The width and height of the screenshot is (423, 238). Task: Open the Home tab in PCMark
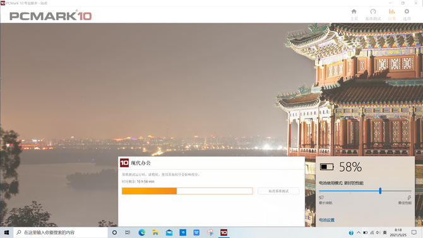pyautogui.click(x=354, y=15)
